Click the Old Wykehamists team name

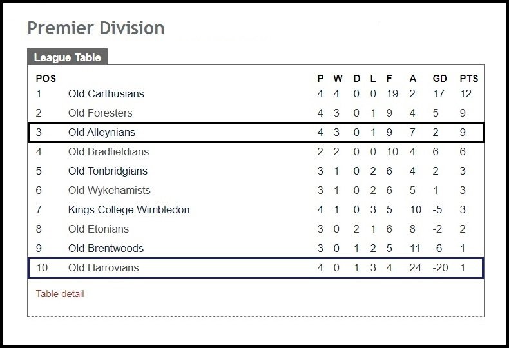(110, 190)
